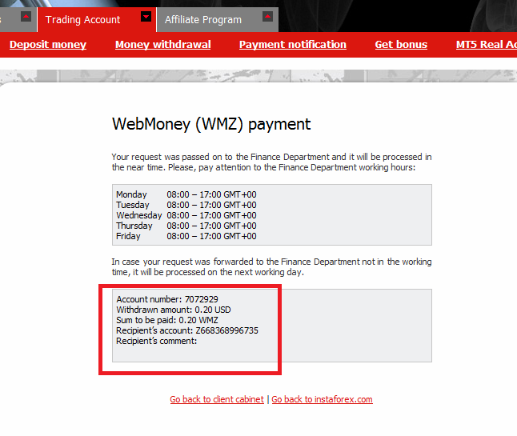Open the Deposit money page
The height and width of the screenshot is (436, 517).
tap(48, 45)
